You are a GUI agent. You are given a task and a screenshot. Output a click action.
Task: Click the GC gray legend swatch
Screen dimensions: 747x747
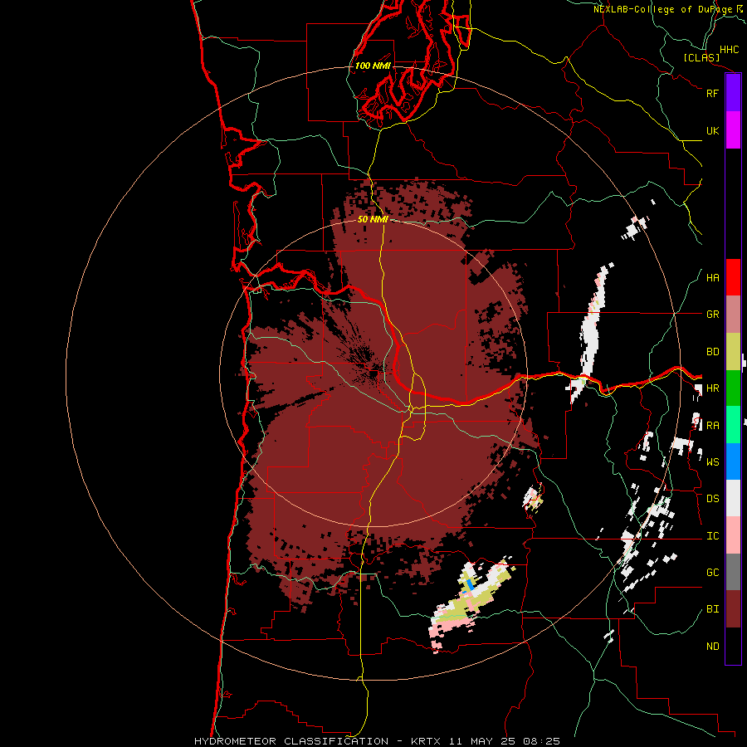(x=733, y=572)
